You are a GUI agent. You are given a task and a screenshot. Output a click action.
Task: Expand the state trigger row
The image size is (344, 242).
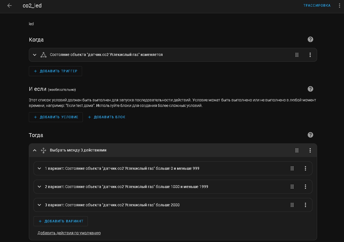click(35, 55)
